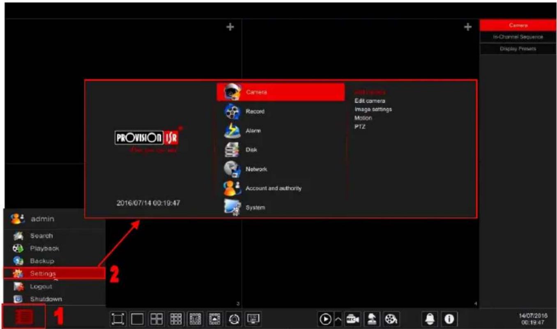Choose Shutdown in the start menu
This screenshot has height=329, width=557.
55,299
